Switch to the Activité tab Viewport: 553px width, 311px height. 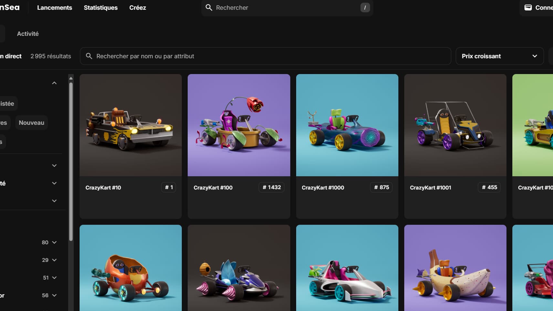(x=28, y=34)
